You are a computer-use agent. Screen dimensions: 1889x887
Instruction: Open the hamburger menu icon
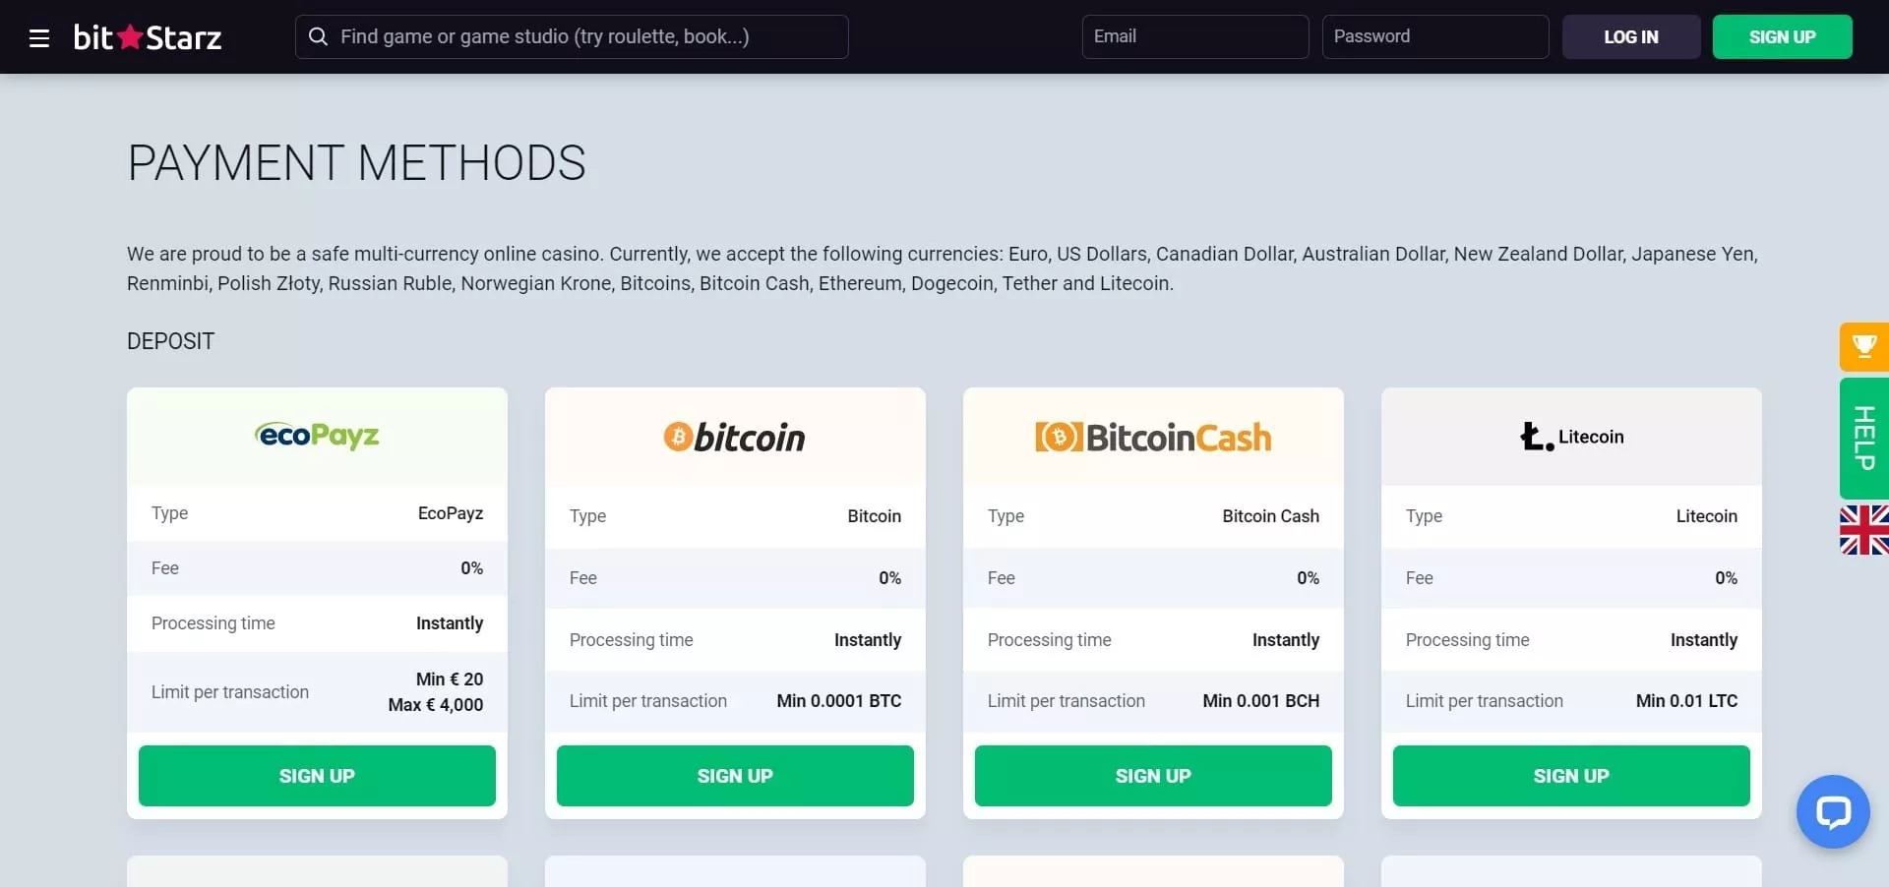(x=39, y=37)
